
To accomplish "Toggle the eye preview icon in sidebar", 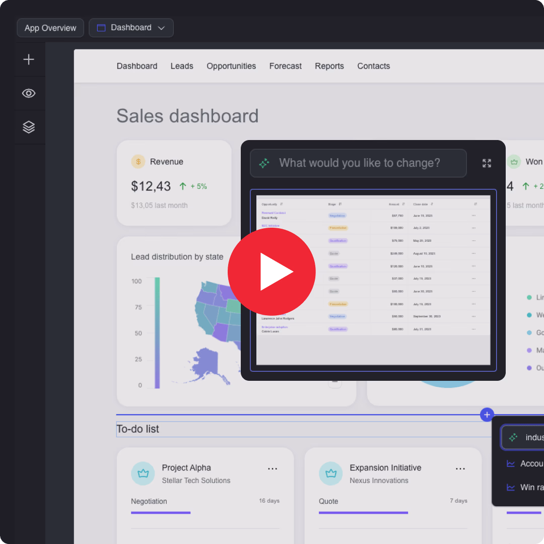I will (29, 93).
